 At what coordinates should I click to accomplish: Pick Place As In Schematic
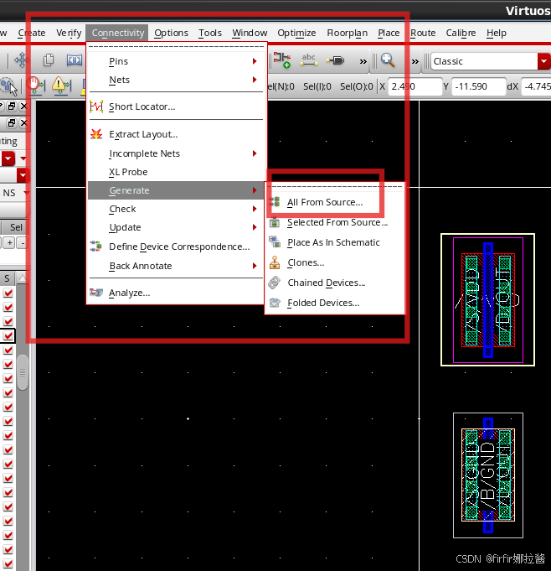click(335, 242)
